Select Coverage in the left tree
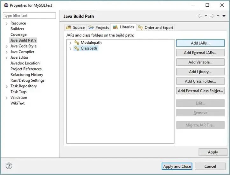The height and width of the screenshot is (175, 230). [x=18, y=34]
